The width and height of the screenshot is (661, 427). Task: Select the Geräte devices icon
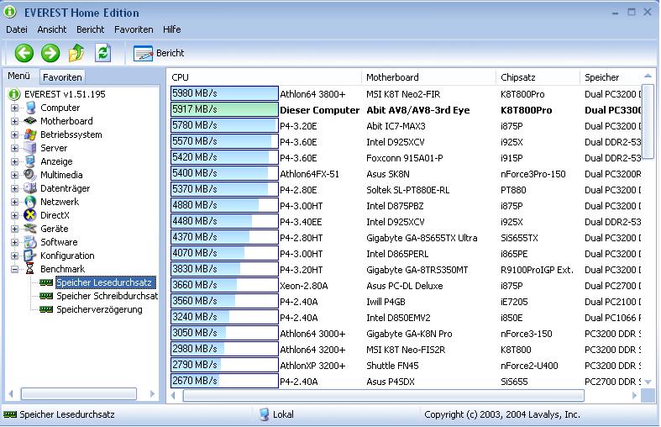tap(30, 229)
